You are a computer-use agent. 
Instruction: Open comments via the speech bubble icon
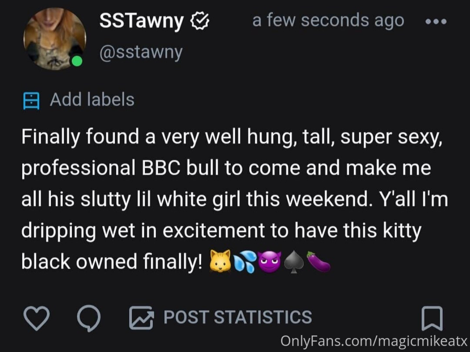[89, 317]
